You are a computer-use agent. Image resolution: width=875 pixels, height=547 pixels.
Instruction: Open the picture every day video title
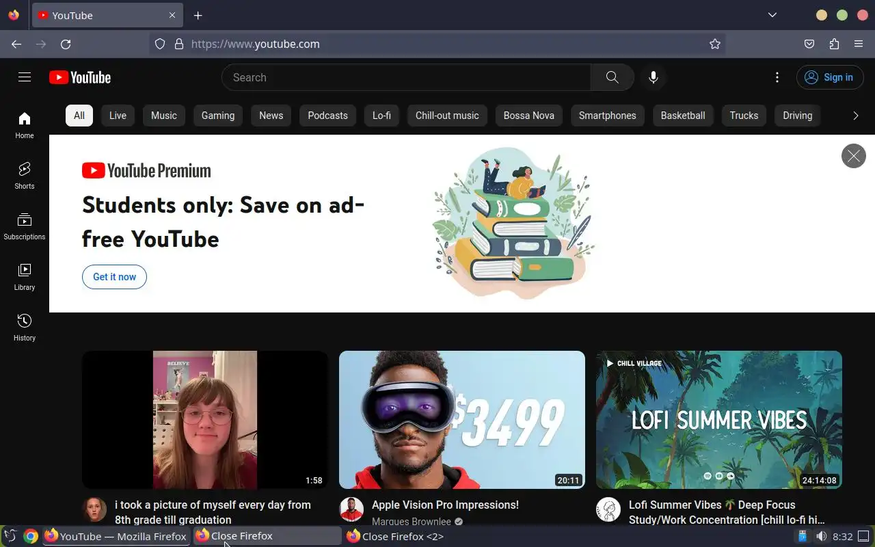(213, 512)
